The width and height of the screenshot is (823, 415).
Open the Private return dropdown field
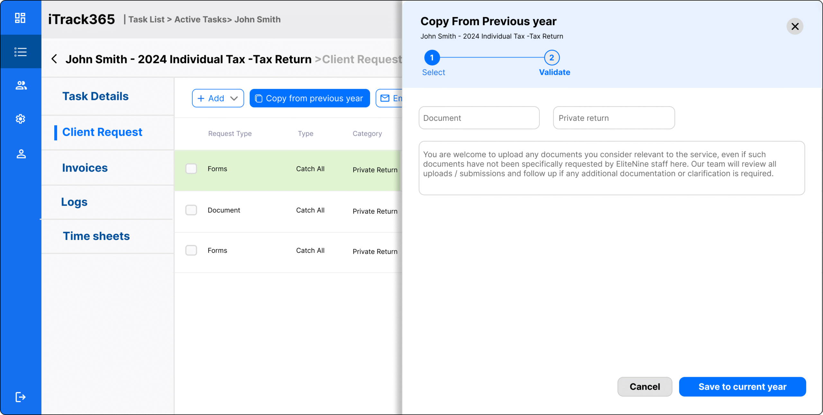pyautogui.click(x=613, y=118)
